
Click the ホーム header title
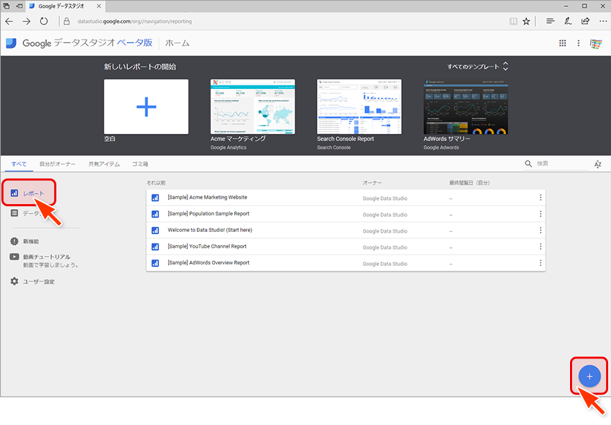pos(177,43)
